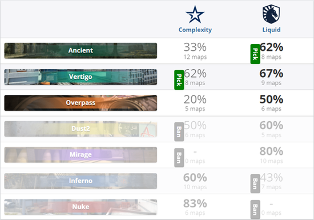Open the Liquid team name link
Image resolution: width=314 pixels, height=220 pixels.
coord(271,30)
